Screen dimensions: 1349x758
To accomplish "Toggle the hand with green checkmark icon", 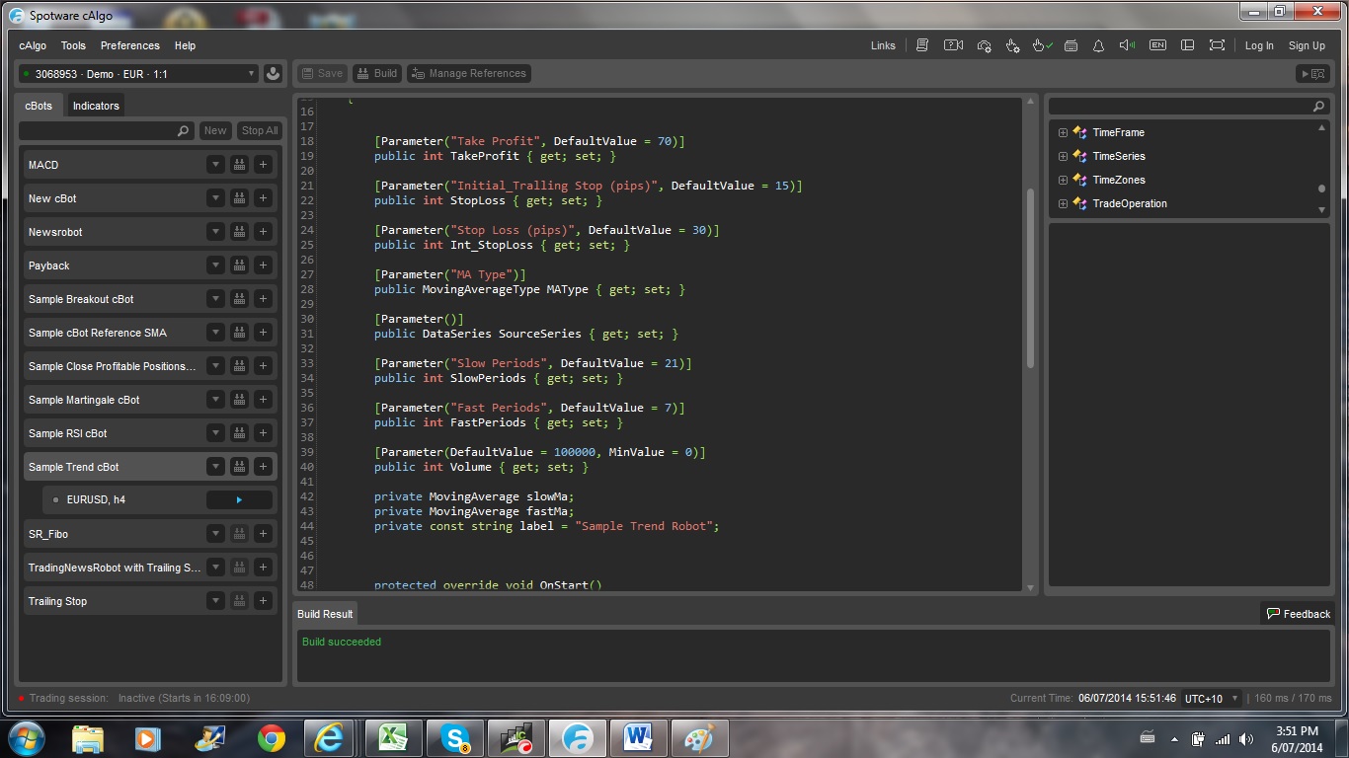I will tap(1042, 45).
